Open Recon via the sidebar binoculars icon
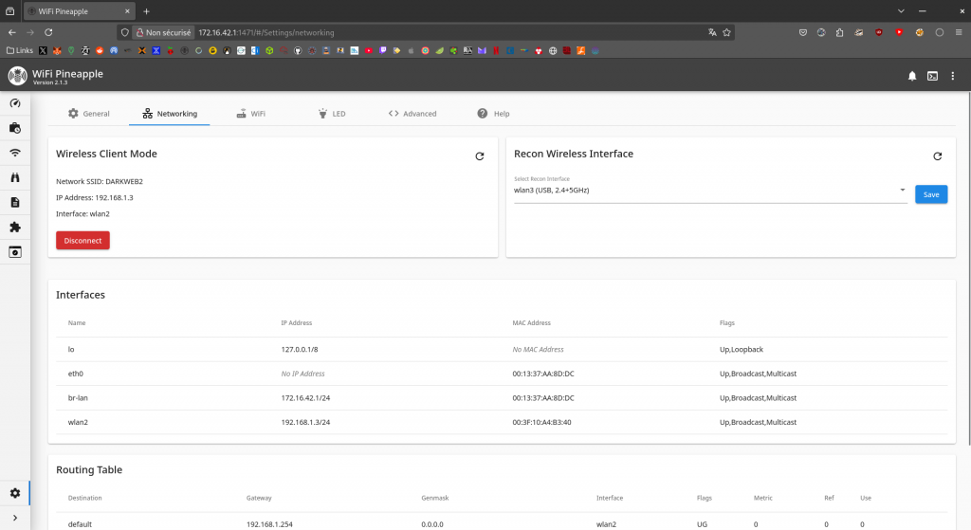 click(x=15, y=177)
